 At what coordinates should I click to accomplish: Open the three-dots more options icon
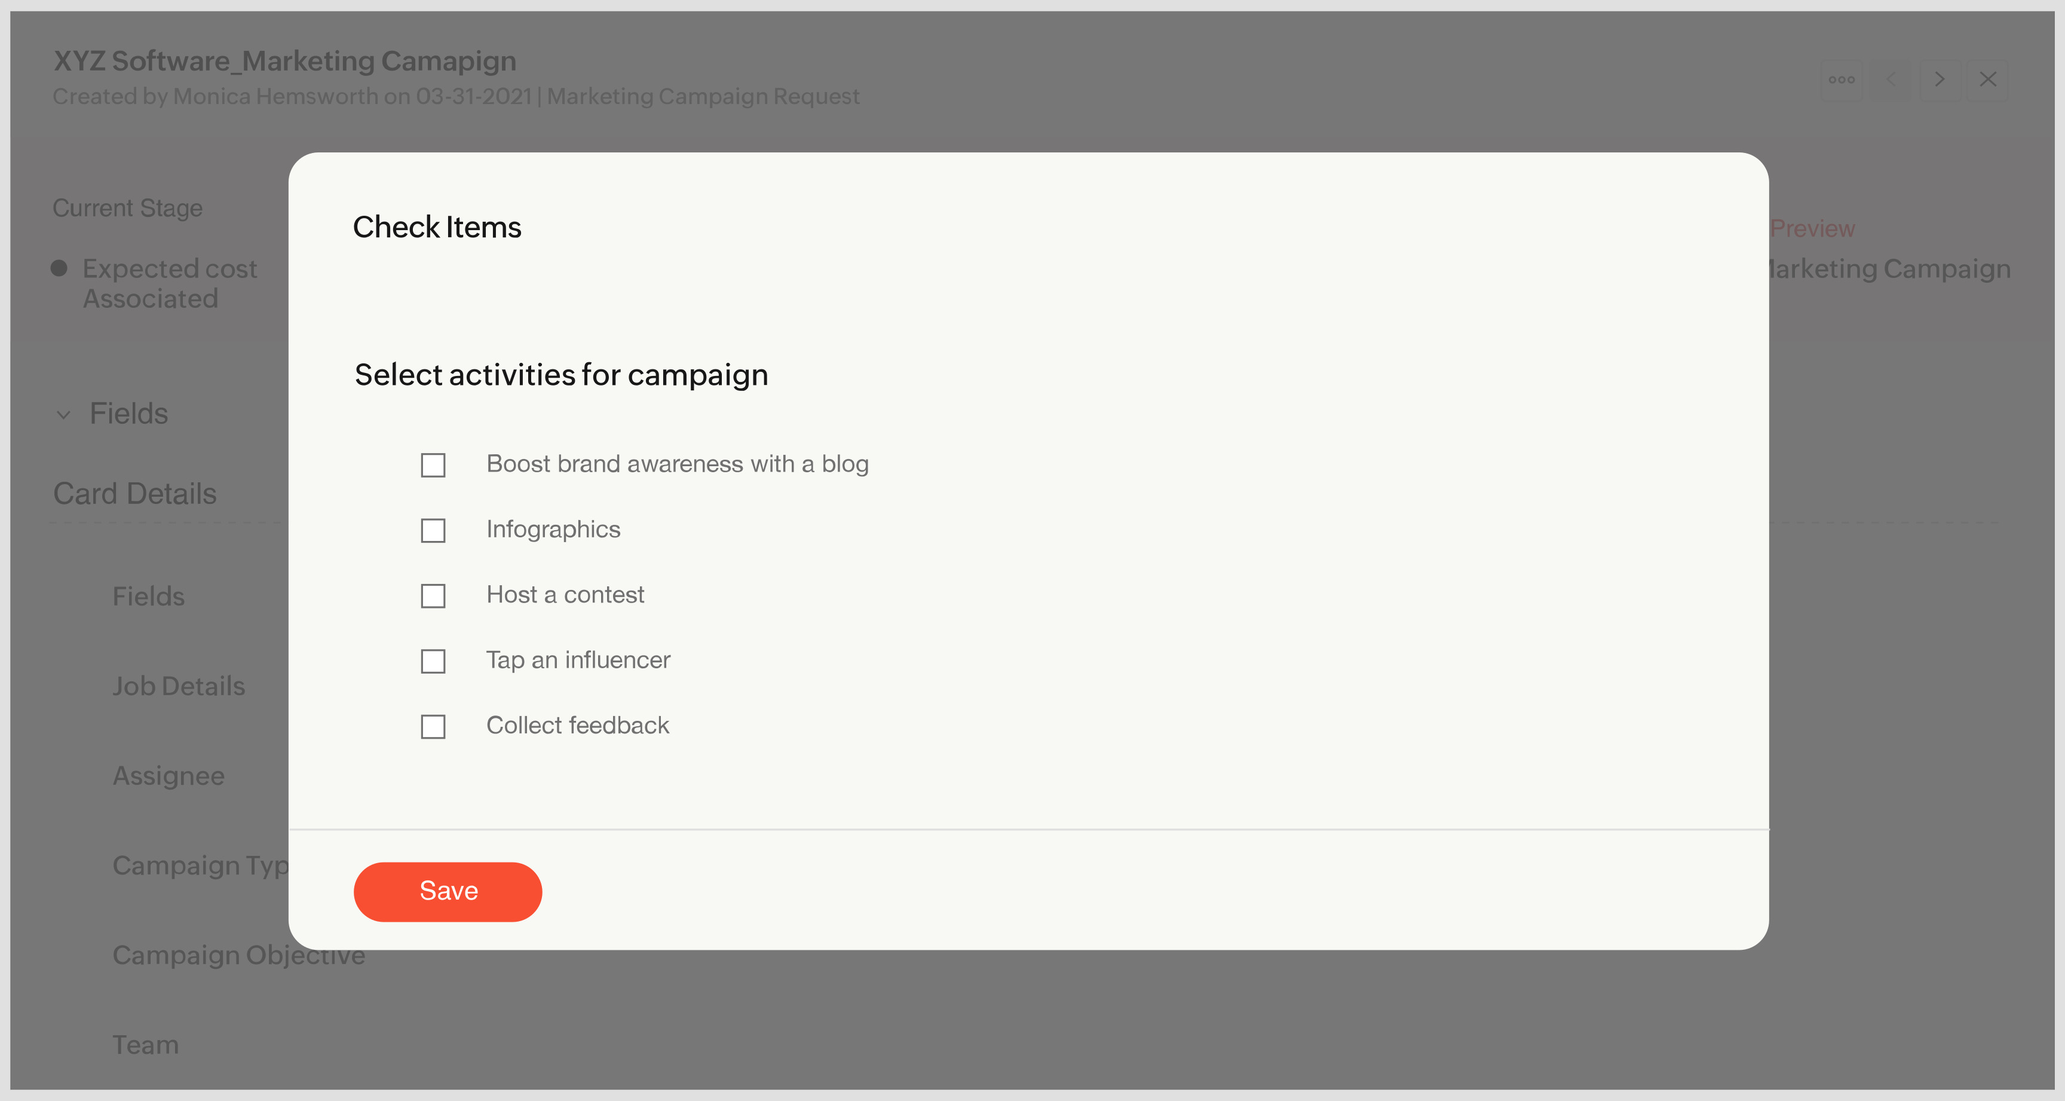1840,79
